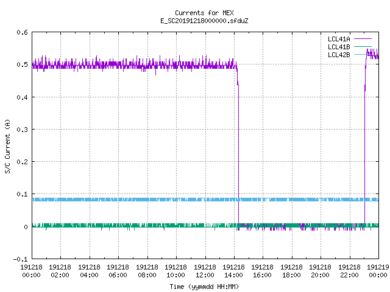This screenshot has width=390, height=292.
Task: Click the y-axis tick value 0.2
Action: 22,162
